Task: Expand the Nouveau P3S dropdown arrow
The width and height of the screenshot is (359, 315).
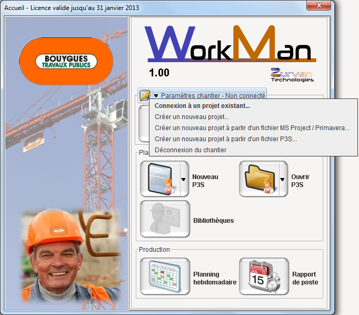Action: pos(183,179)
